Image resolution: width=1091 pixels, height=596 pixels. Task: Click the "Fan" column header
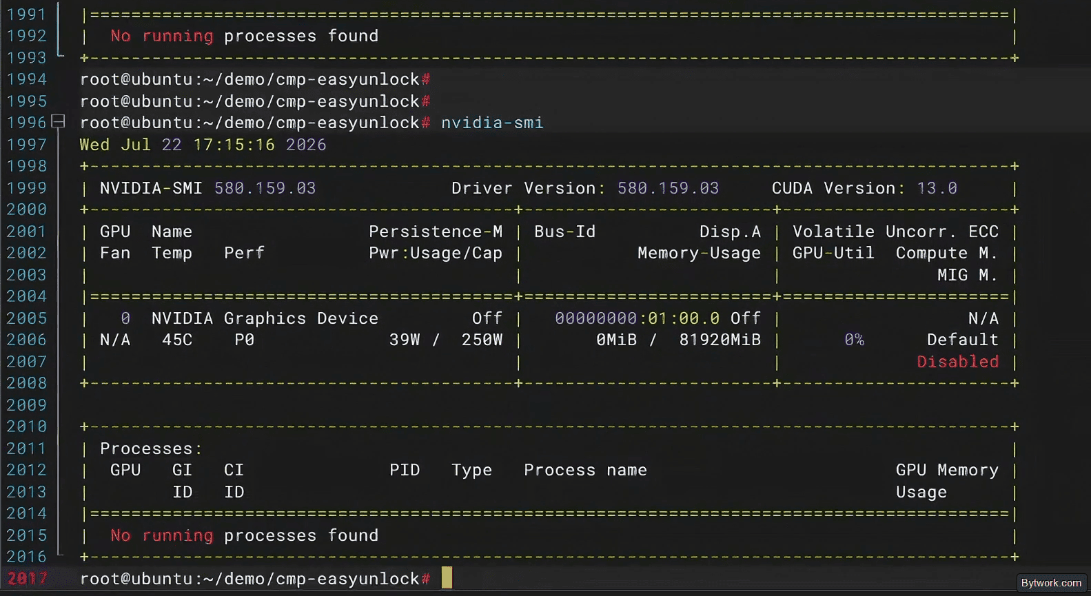(x=115, y=253)
